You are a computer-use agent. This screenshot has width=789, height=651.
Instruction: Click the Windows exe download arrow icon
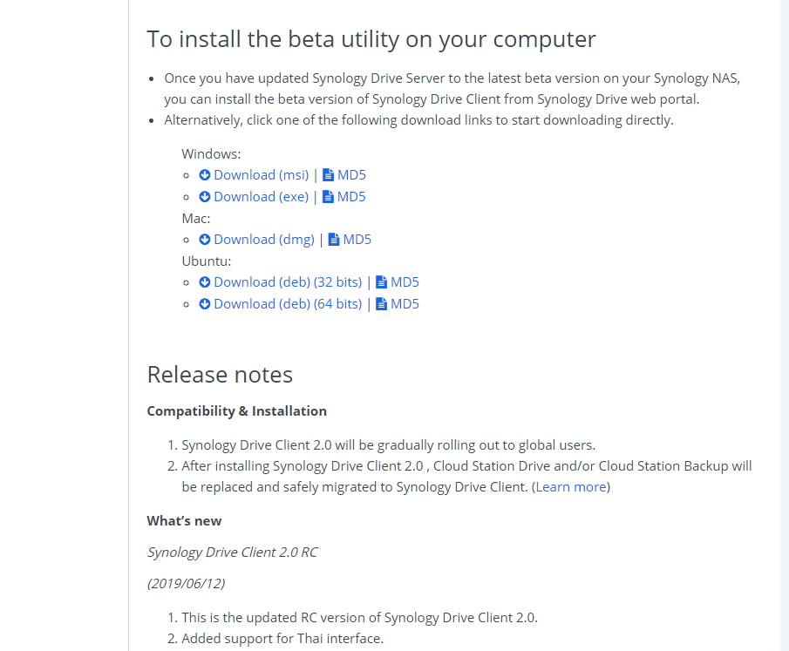click(x=204, y=196)
